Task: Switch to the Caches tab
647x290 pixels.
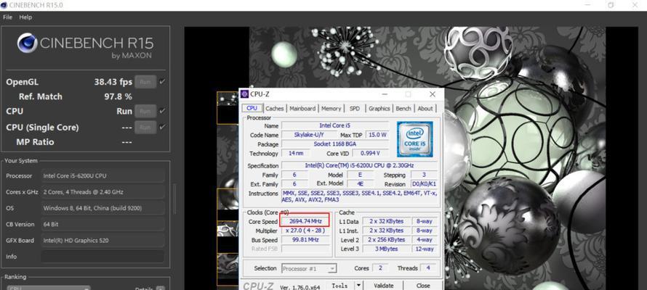Action: [x=274, y=109]
